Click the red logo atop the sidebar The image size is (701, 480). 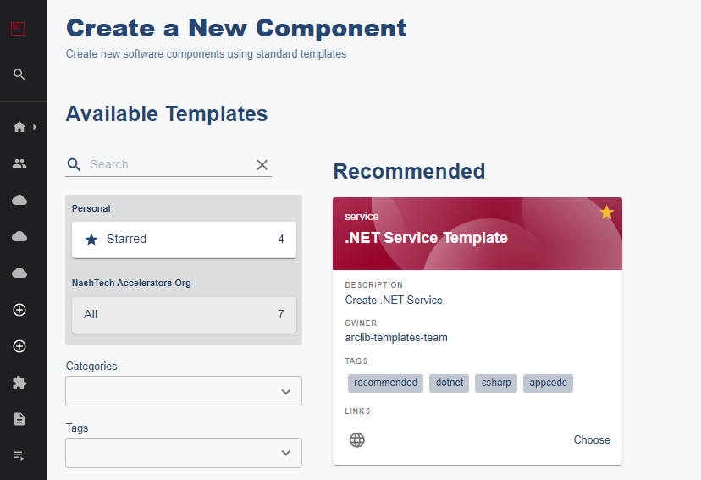click(18, 29)
